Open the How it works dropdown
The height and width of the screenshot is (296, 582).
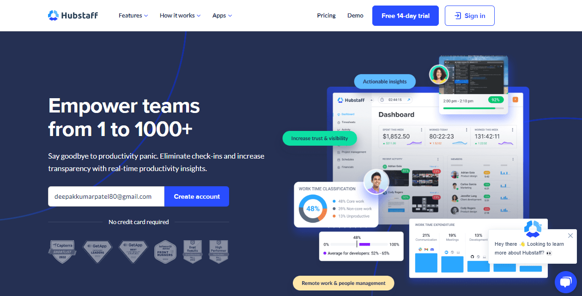coord(180,15)
